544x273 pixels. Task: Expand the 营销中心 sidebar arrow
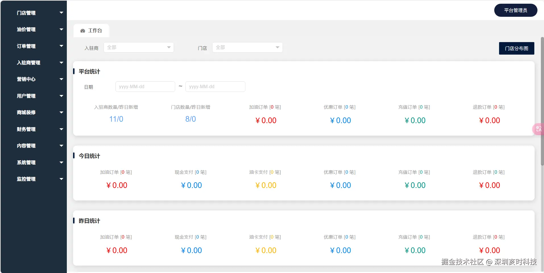(61, 79)
